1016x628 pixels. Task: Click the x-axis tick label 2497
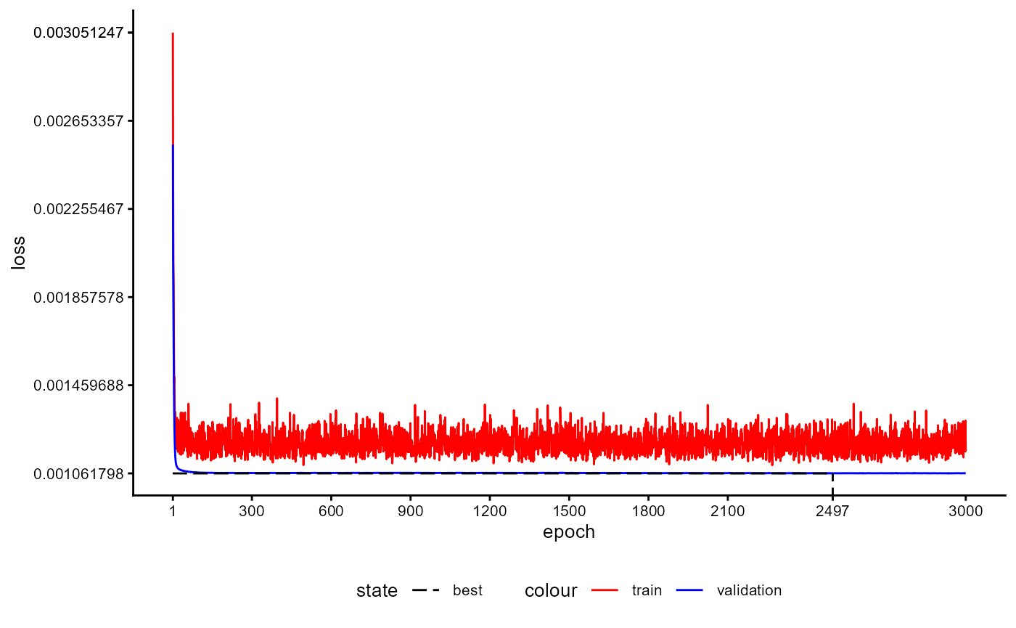(832, 511)
